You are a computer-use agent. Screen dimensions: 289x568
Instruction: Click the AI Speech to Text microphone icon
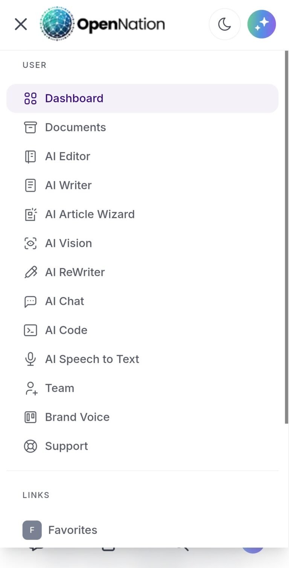(x=30, y=359)
